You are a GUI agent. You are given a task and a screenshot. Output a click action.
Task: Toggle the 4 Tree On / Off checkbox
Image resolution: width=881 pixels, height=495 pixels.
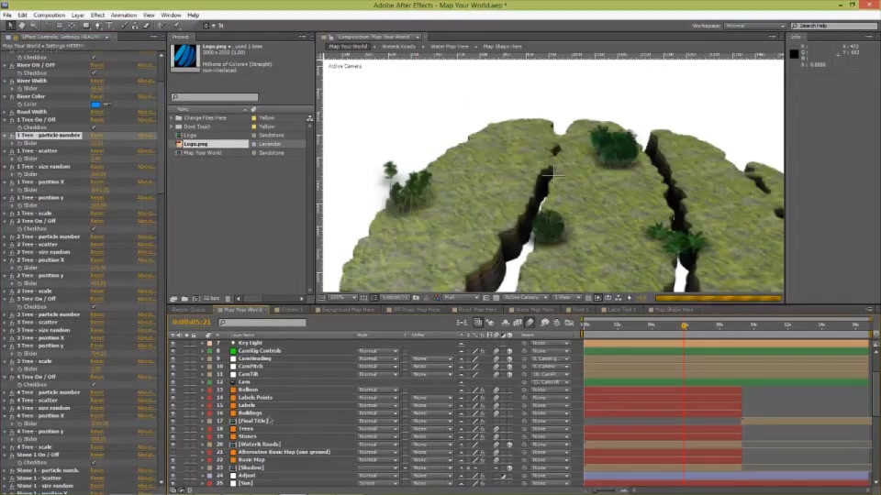pyautogui.click(x=94, y=384)
